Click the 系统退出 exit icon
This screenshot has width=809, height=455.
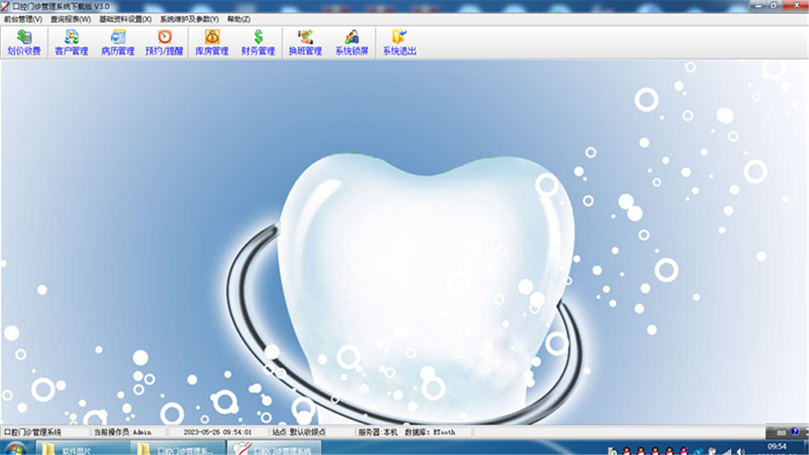click(x=399, y=43)
